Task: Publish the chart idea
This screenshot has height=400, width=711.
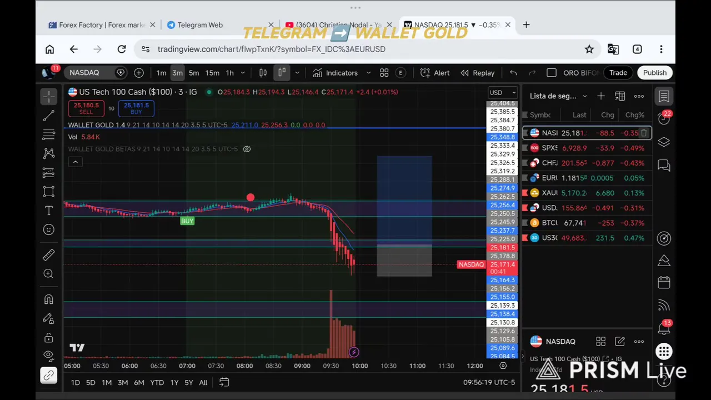Action: [655, 73]
